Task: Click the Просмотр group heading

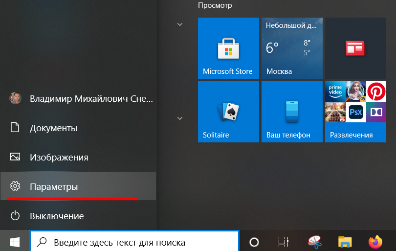Action: [215, 5]
